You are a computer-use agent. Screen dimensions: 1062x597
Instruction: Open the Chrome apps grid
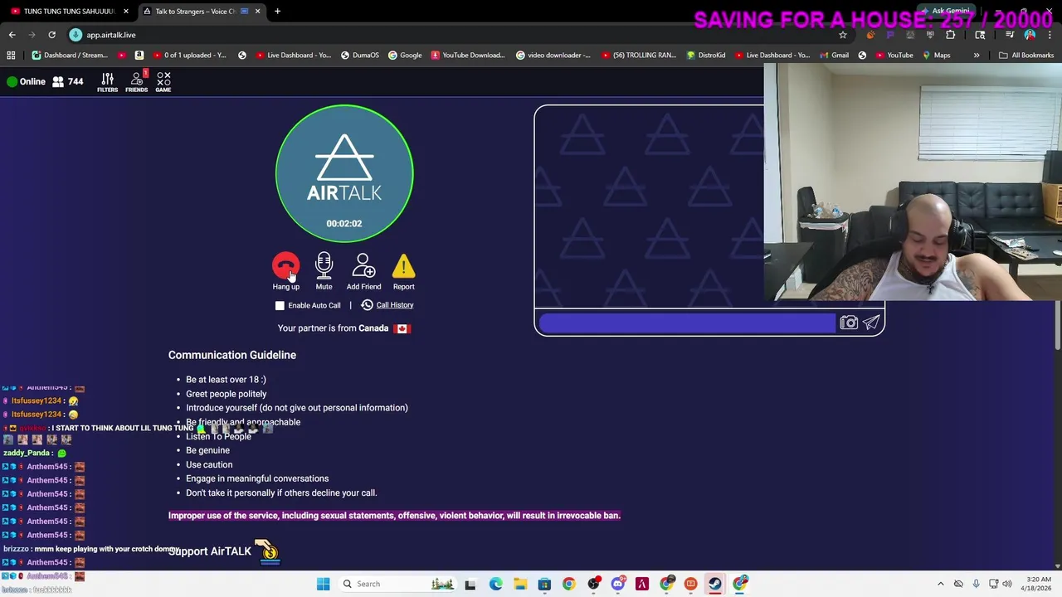point(11,56)
